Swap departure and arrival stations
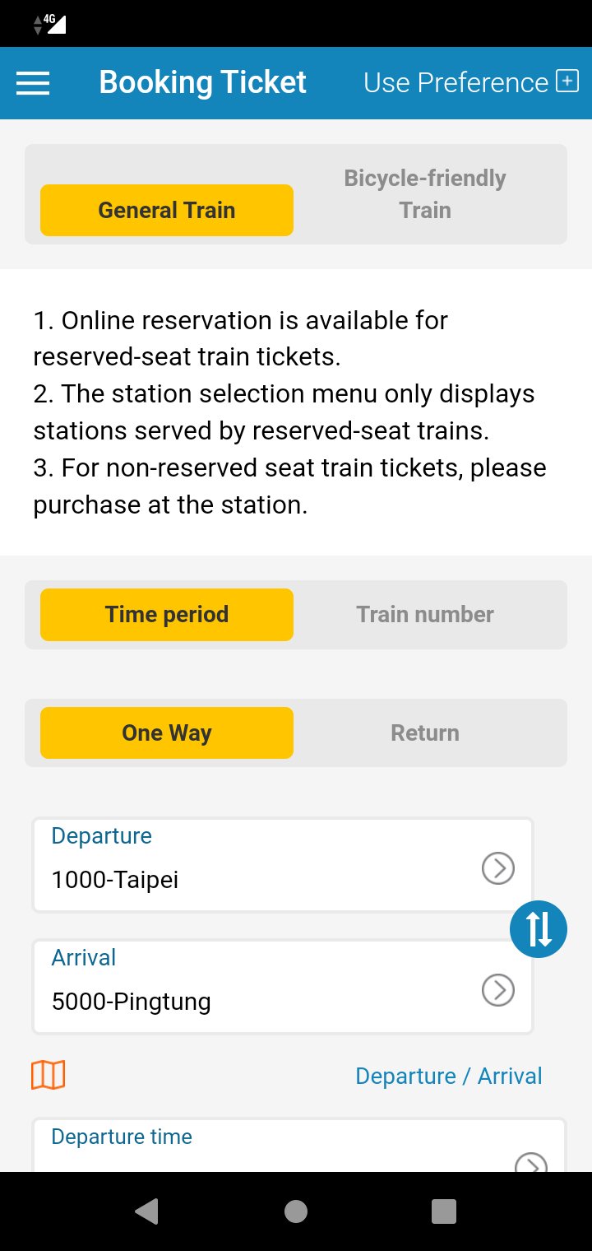The image size is (592, 1251). click(x=539, y=929)
